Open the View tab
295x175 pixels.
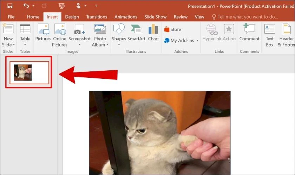coord(199,17)
